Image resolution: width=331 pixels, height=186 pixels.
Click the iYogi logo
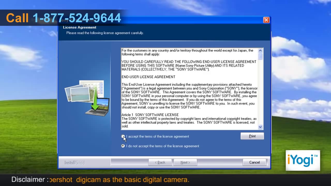pyautogui.click(x=303, y=160)
